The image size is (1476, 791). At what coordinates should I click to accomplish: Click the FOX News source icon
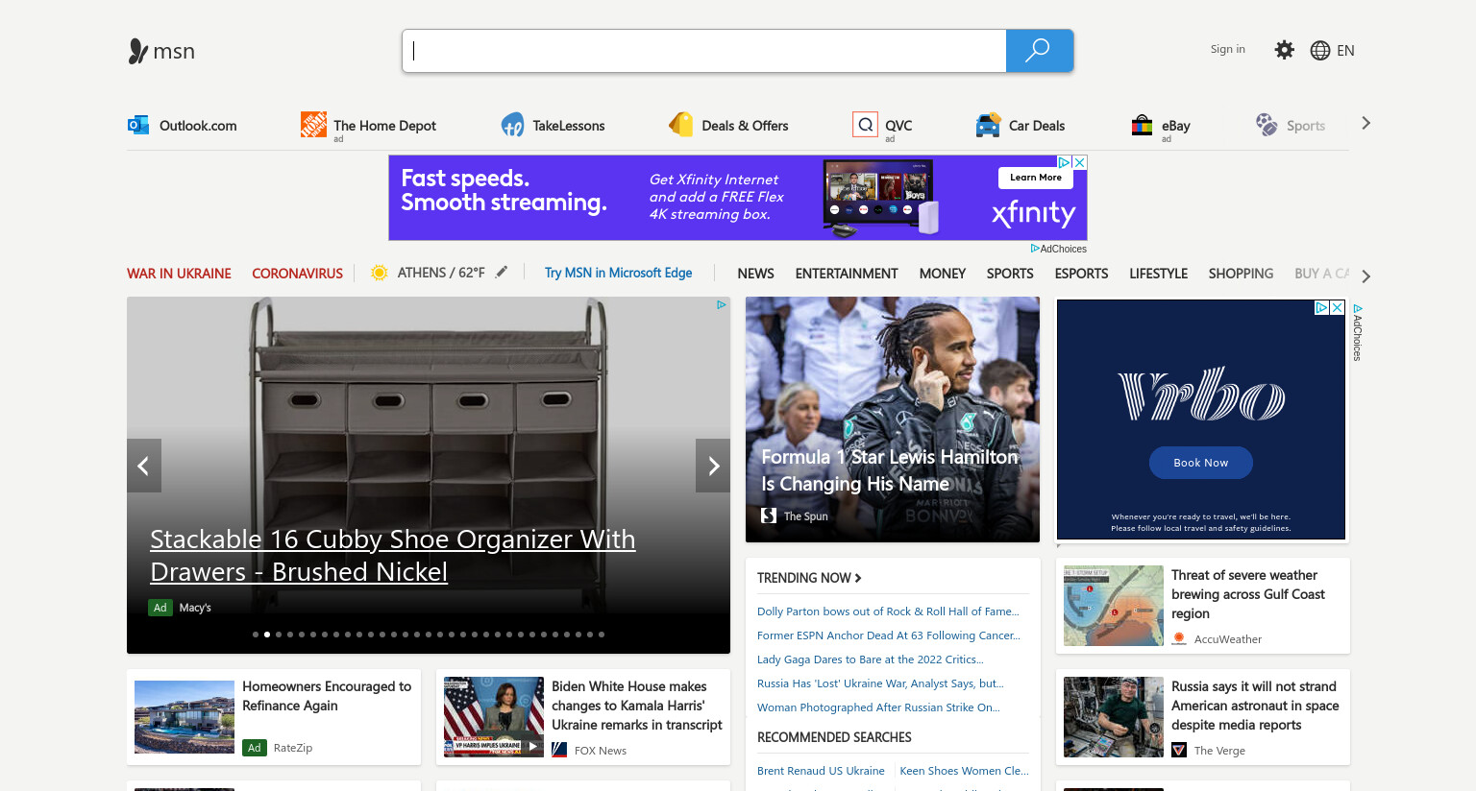tap(559, 750)
